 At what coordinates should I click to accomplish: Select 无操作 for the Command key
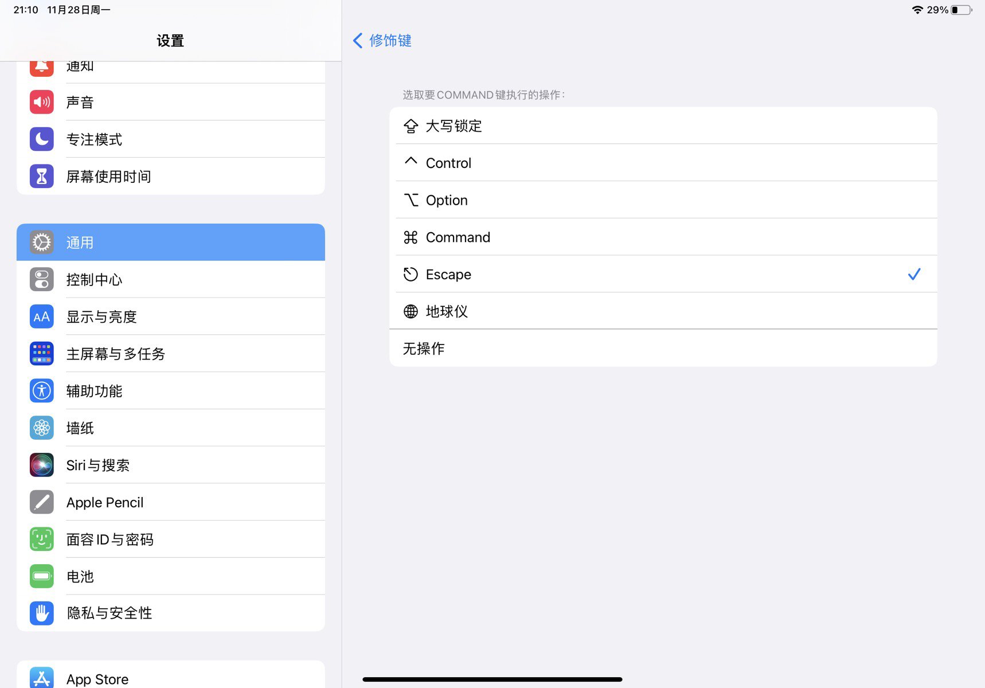point(663,349)
